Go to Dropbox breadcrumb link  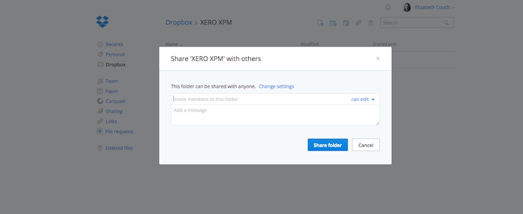[179, 22]
